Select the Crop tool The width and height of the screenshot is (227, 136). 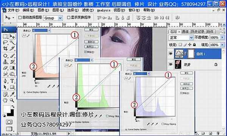click(x=5, y=48)
